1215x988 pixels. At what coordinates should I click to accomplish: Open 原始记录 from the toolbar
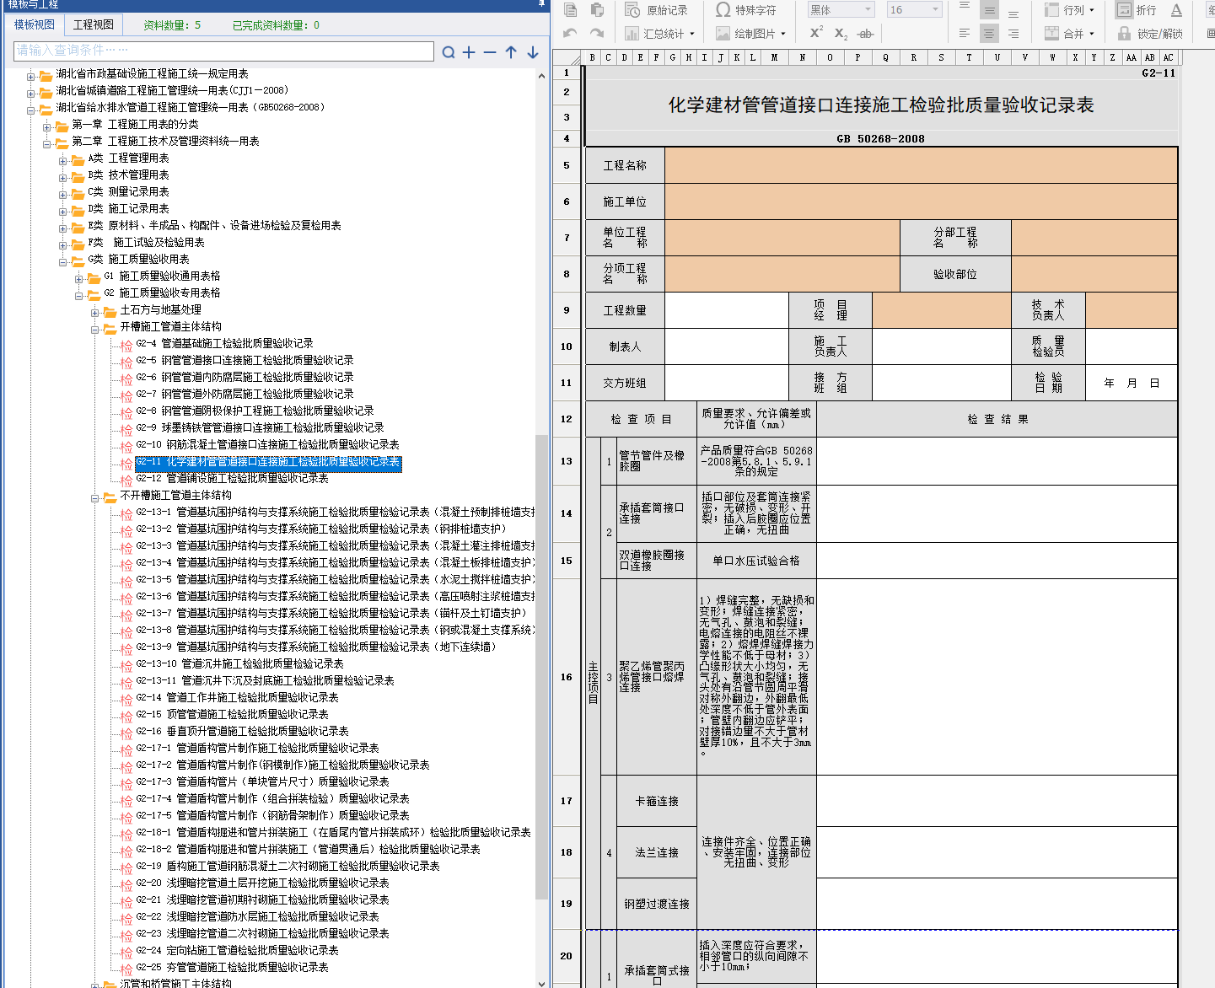(x=656, y=10)
